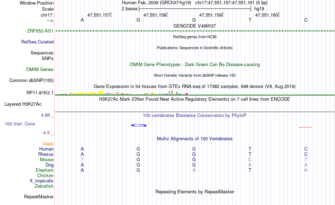Select the X_tropicalis species label
Viewport: 335px width, 205px height.
(42, 181)
